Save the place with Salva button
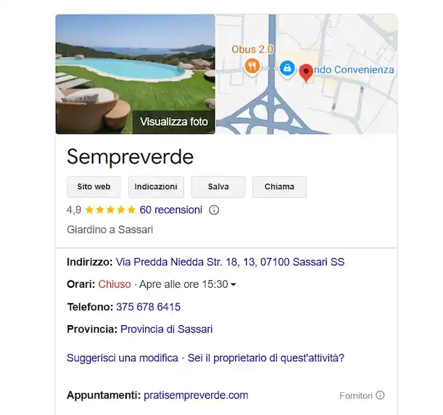 point(218,187)
